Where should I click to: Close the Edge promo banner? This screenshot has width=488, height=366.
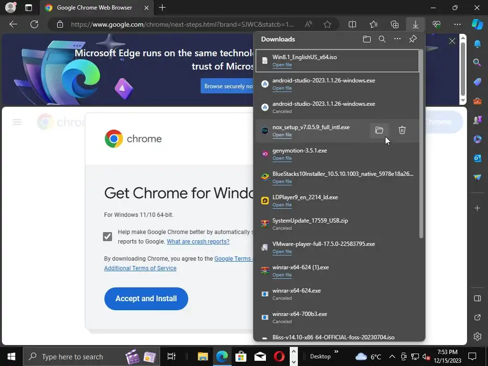coord(452,41)
